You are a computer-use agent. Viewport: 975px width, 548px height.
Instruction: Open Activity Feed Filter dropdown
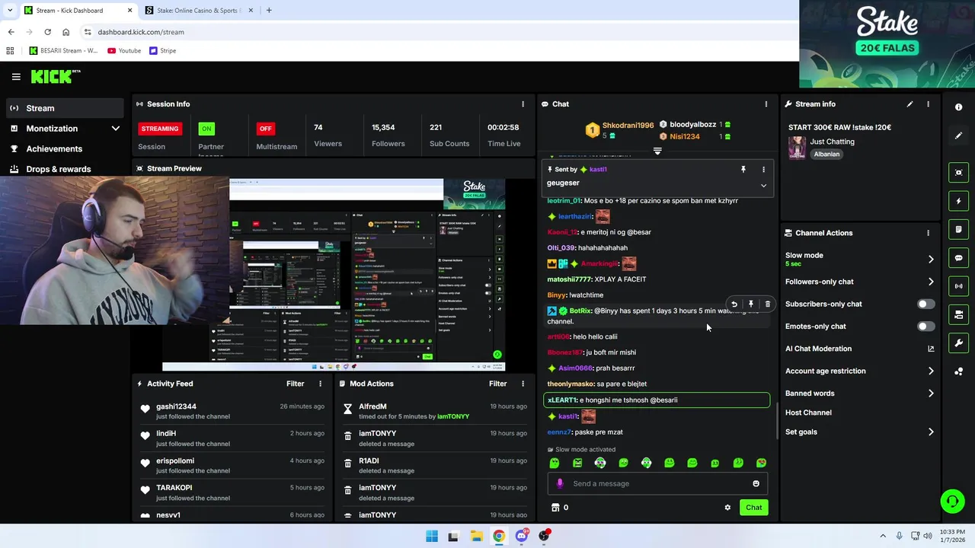[x=295, y=384]
